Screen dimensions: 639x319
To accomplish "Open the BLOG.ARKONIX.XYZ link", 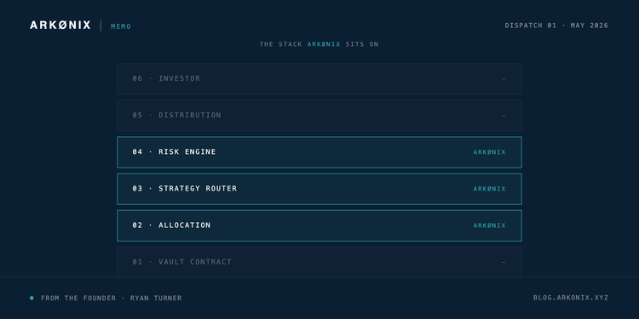I will click(571, 298).
